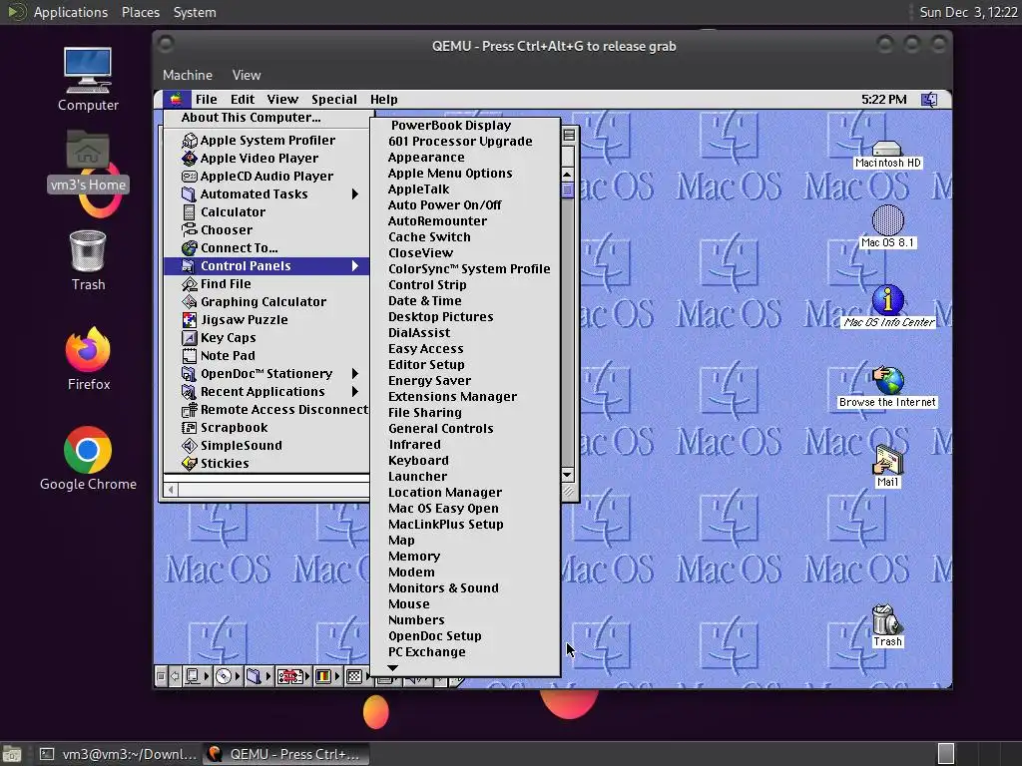Screen dimensions: 1022x766
Task: Open the Calculator item
Action: 266,211
